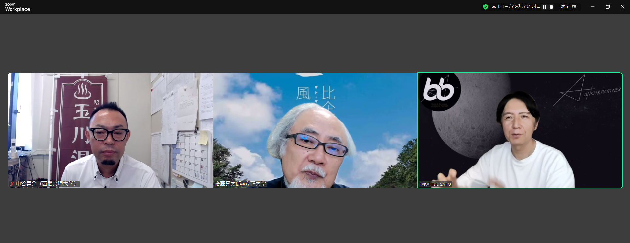The height and width of the screenshot is (243, 630).
Task: Click the muted microphone icon on 中谷勇介
Action: 12,184
